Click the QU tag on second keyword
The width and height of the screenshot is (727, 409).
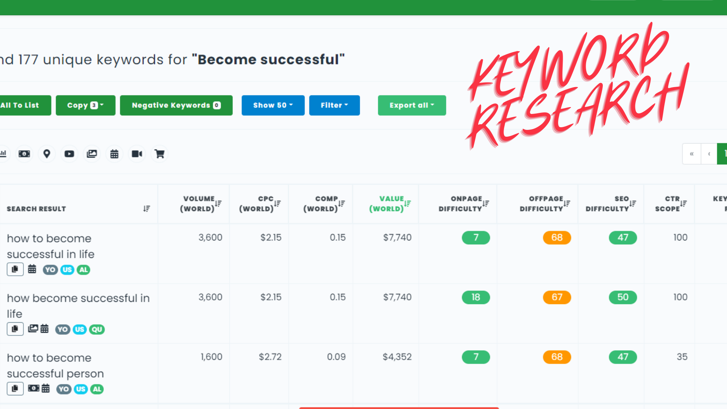coord(97,329)
